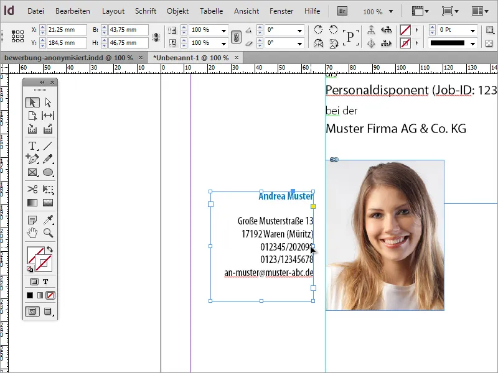Image resolution: width=498 pixels, height=373 pixels.
Task: Select the Gradient Swatch tool
Action: [x=32, y=203]
